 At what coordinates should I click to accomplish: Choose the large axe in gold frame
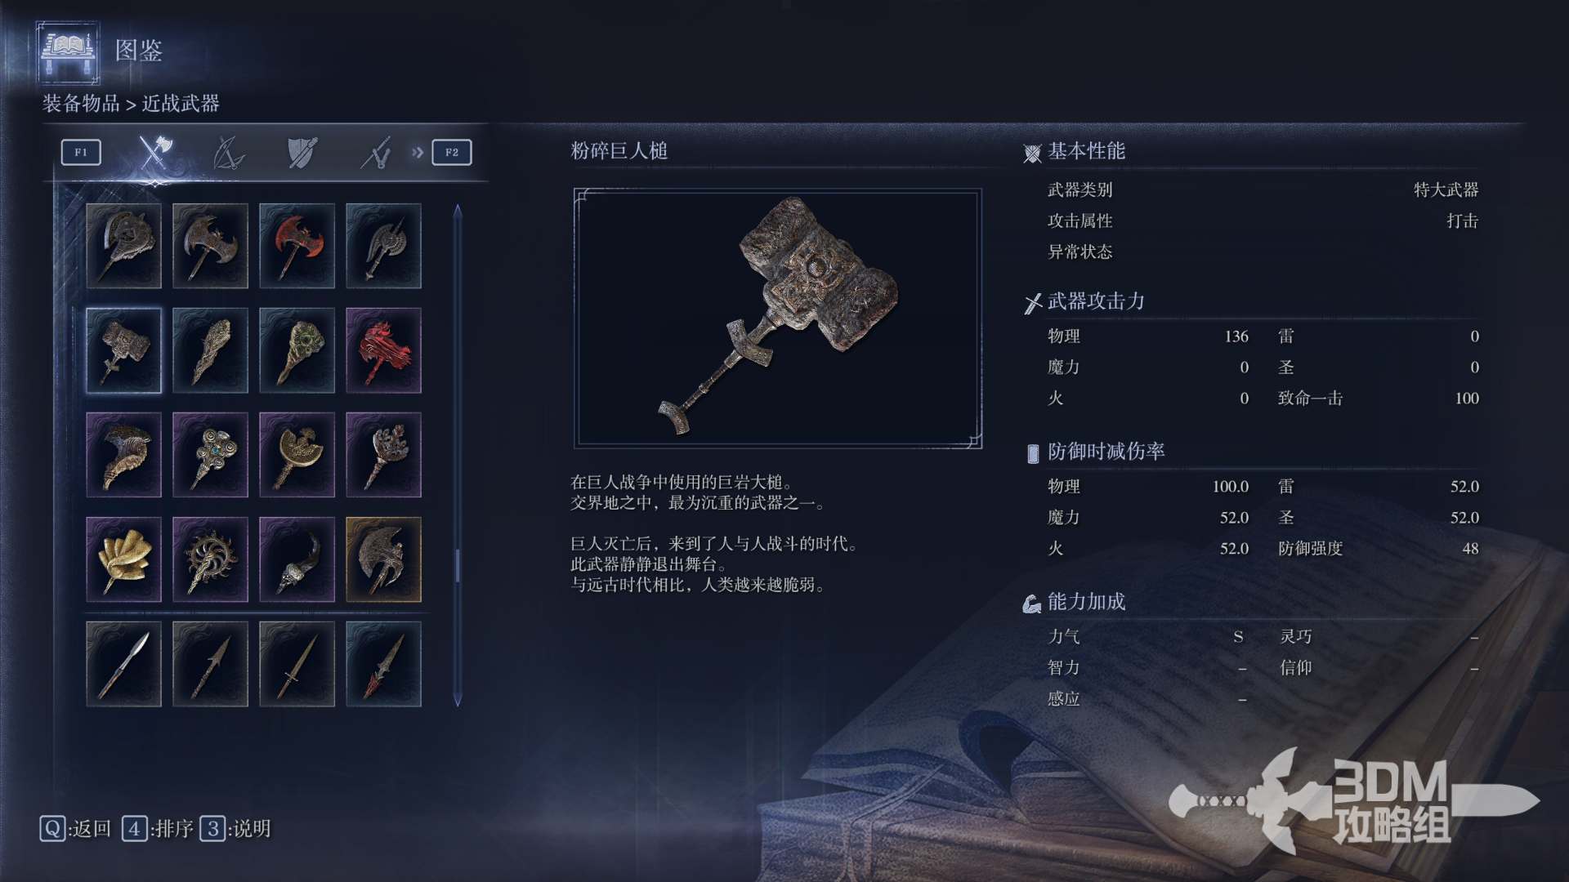[x=383, y=559]
